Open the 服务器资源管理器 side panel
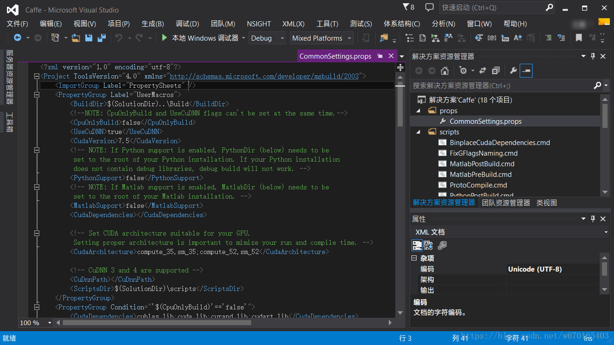 click(x=9, y=77)
